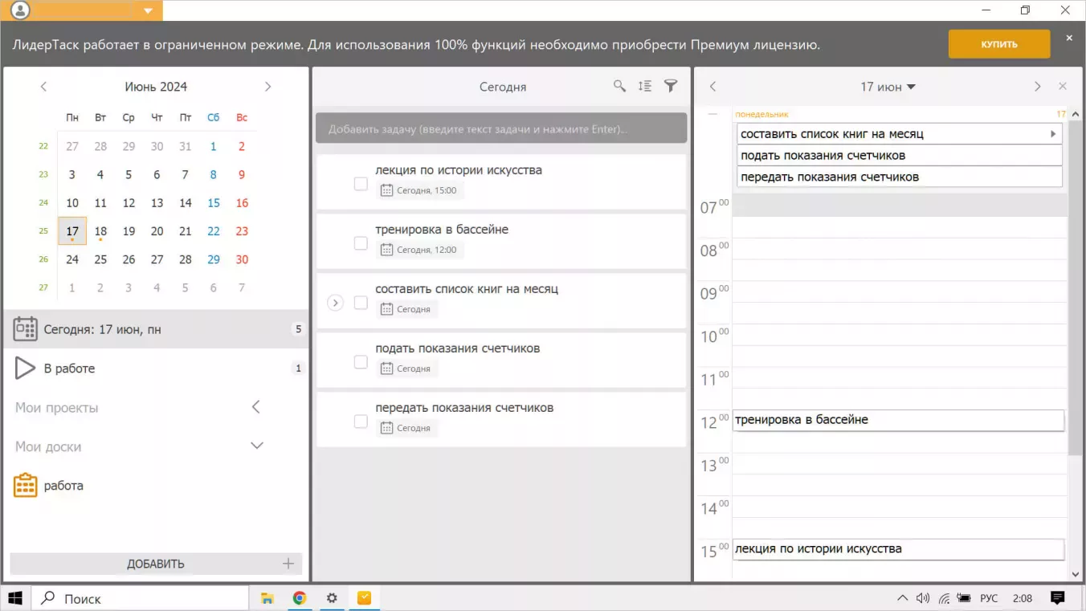Image resolution: width=1086 pixels, height=611 pixels.
Task: Click date tag under подать показания счетчиков
Action: [x=406, y=369]
